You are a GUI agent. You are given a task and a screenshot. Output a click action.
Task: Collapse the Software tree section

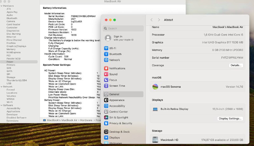2,105
